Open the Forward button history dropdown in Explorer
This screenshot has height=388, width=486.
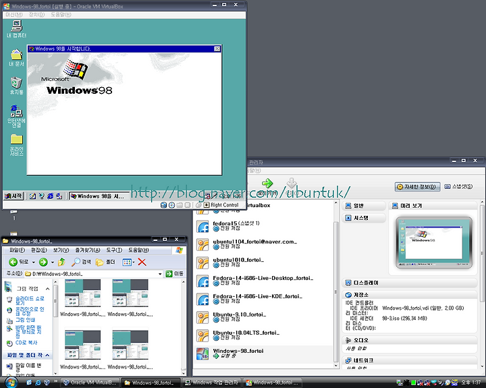tap(53, 262)
